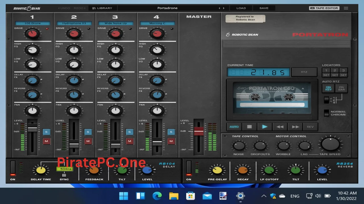Click the Portadrone preset name field
The image size is (364, 204).
pos(167,8)
